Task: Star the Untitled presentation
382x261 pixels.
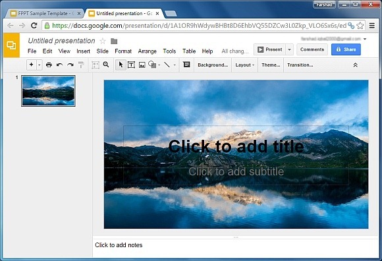Action: click(103, 41)
